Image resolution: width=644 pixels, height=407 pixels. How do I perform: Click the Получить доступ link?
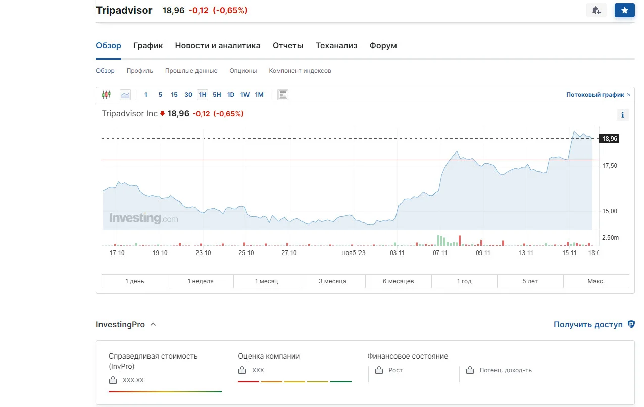(x=588, y=324)
